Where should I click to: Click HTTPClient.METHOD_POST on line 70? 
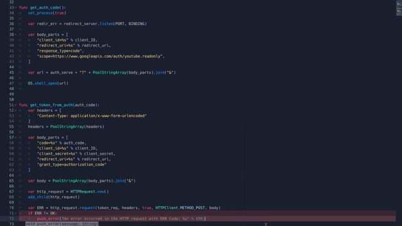pos(180,208)
